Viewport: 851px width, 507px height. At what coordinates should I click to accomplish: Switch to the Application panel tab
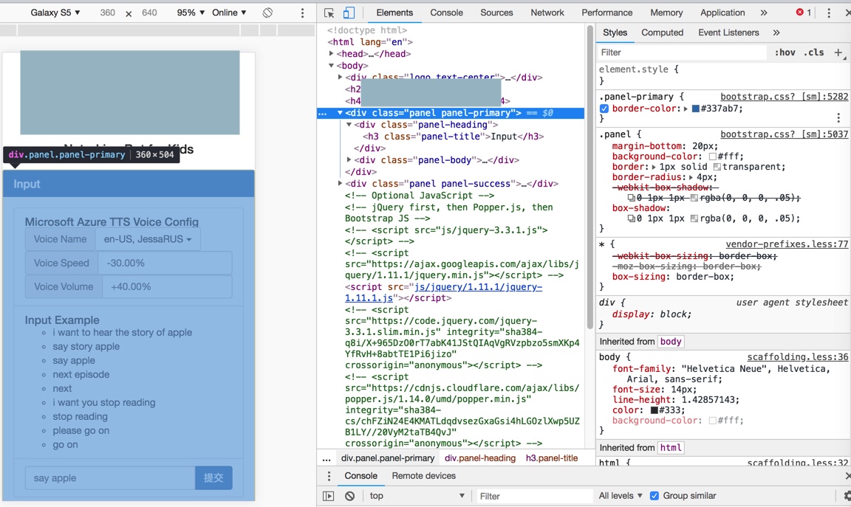(x=722, y=13)
